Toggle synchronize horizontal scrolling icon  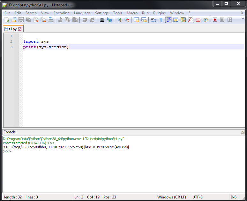coord(144,20)
